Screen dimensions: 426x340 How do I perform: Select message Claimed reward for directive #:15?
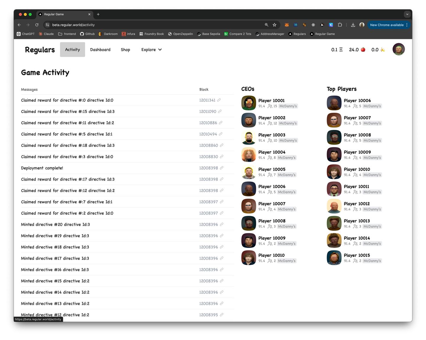click(68, 112)
